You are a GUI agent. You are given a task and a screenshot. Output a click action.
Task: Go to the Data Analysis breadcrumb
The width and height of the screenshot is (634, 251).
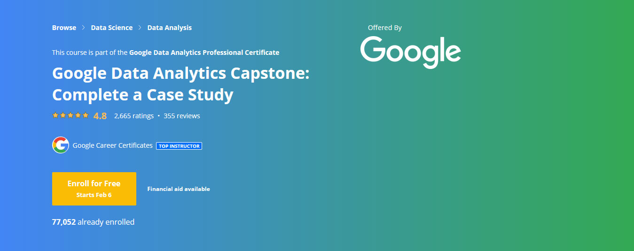tap(170, 28)
